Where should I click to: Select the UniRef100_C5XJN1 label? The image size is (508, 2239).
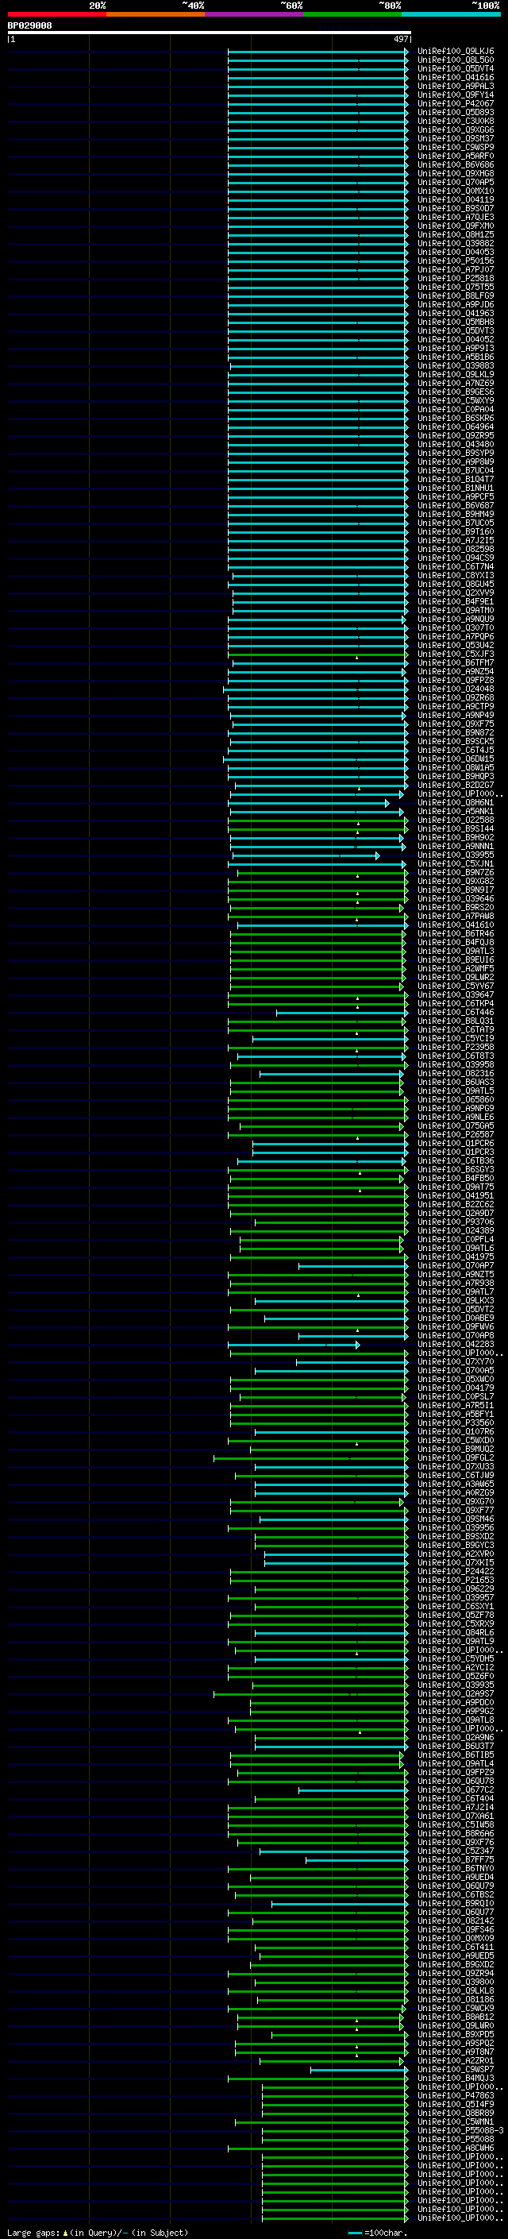456,864
